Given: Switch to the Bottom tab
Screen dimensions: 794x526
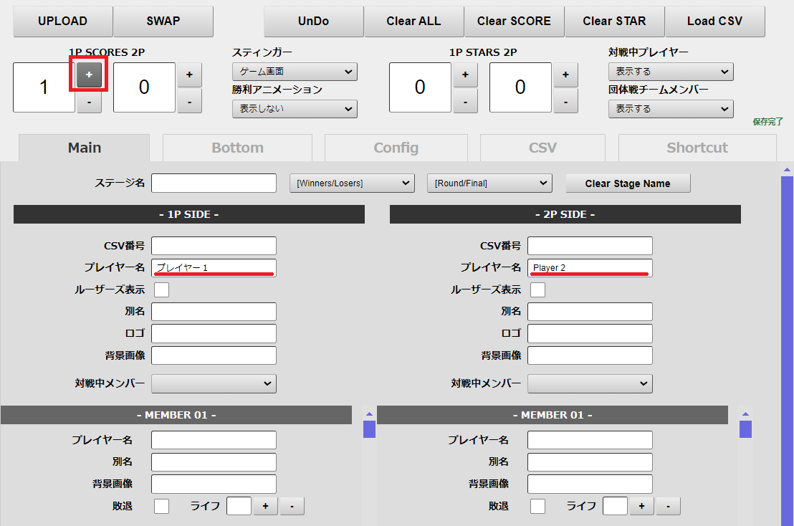Looking at the screenshot, I should click(x=237, y=148).
